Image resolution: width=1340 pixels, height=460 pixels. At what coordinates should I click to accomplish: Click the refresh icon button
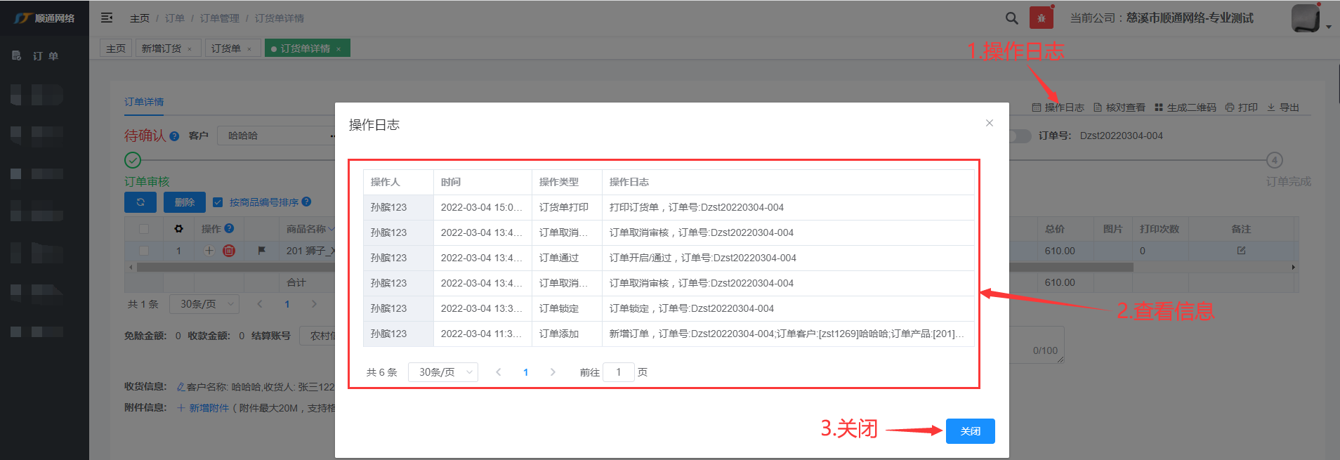click(140, 202)
